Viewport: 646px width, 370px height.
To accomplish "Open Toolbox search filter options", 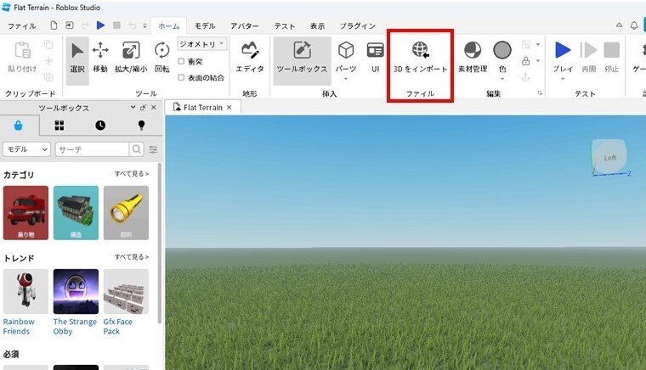I will (153, 149).
